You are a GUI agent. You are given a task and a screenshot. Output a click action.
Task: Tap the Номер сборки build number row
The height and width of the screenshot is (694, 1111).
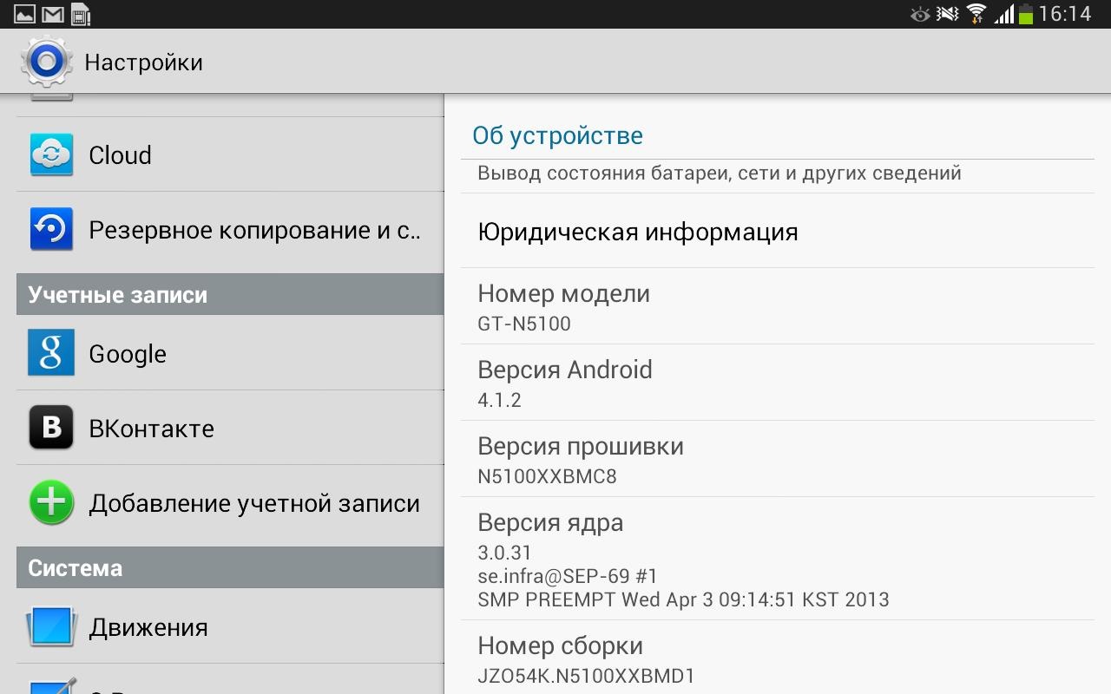(777, 660)
